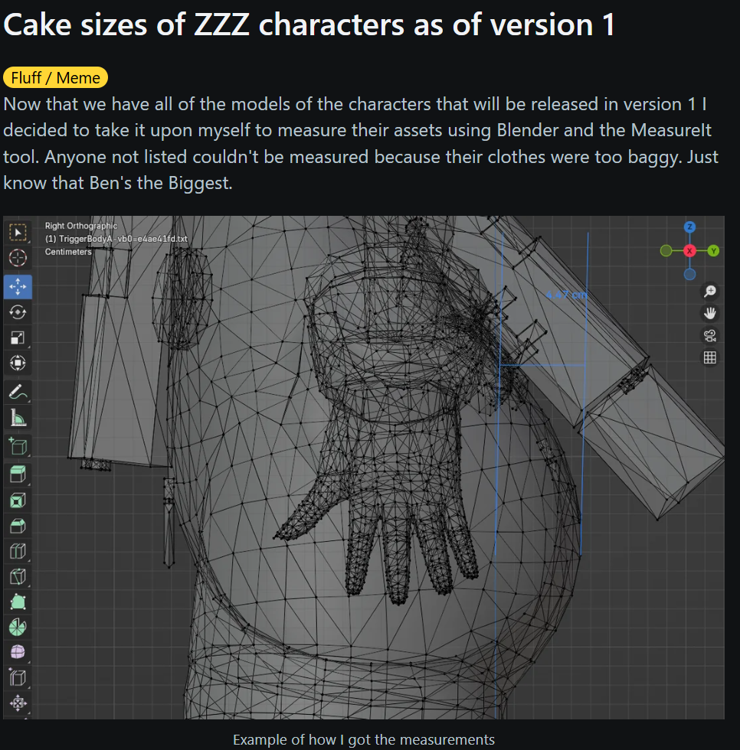Screen dimensions: 740x750
Task: Click the red X axis gizmo
Action: click(x=689, y=251)
